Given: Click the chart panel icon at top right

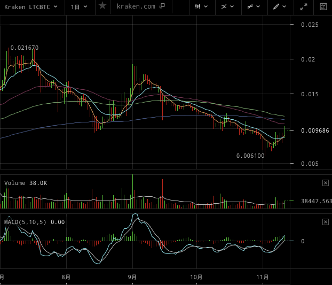Looking at the screenshot, I should [x=323, y=6].
